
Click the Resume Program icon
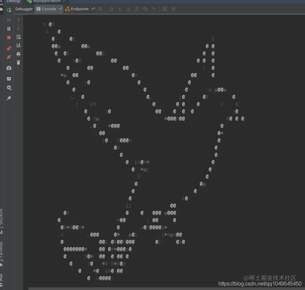click(9, 20)
